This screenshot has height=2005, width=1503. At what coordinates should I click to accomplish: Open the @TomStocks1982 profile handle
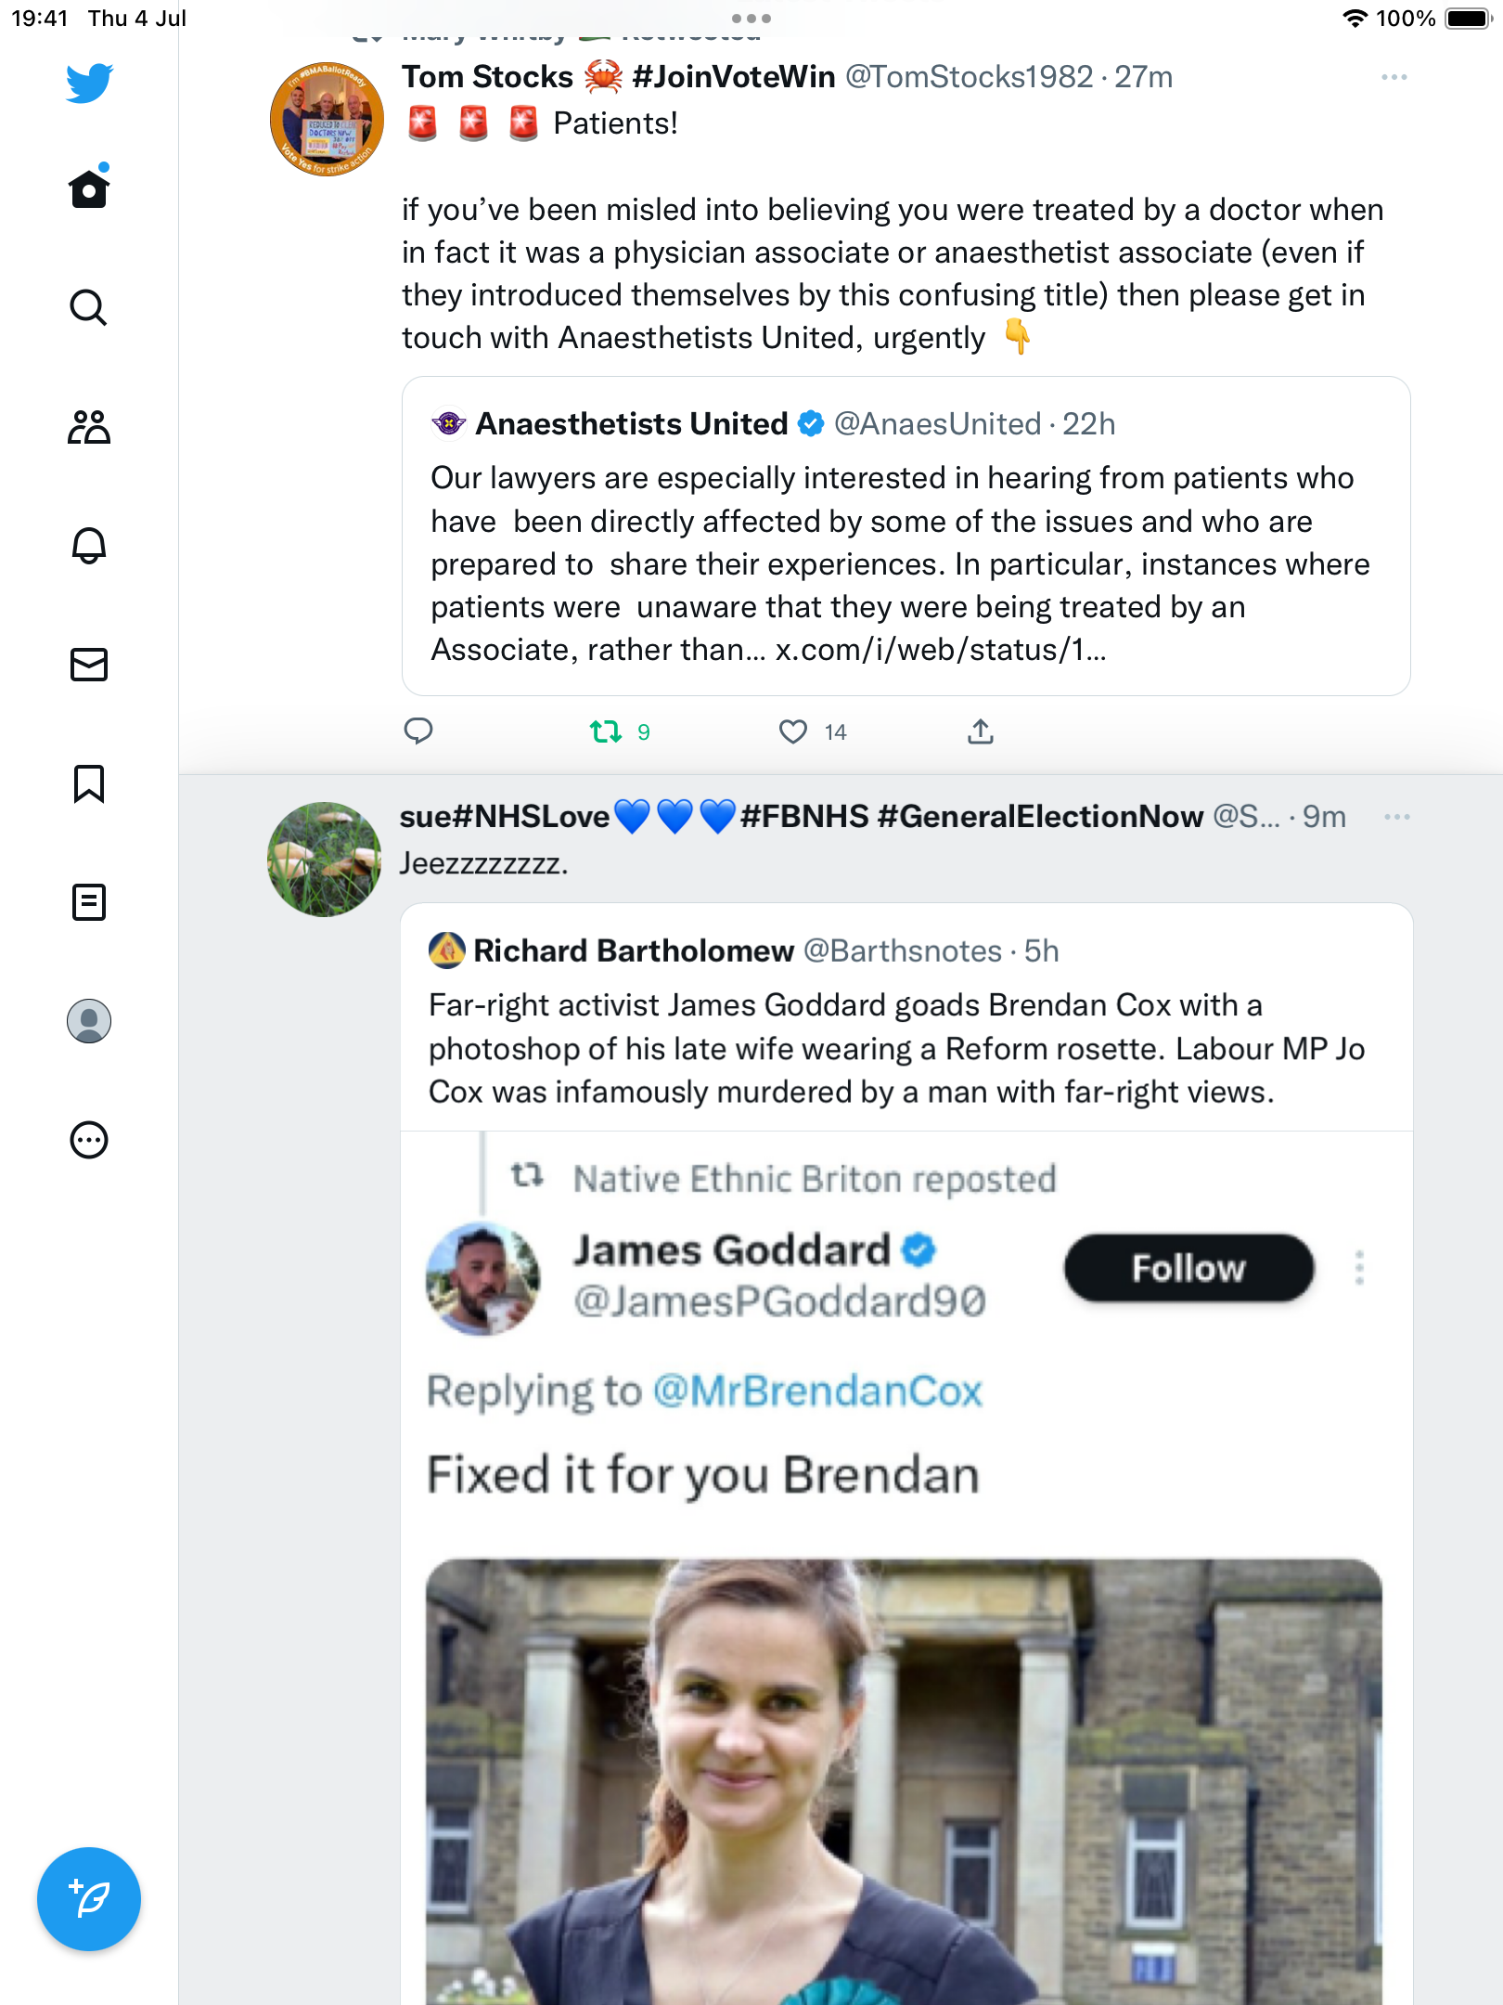click(969, 77)
